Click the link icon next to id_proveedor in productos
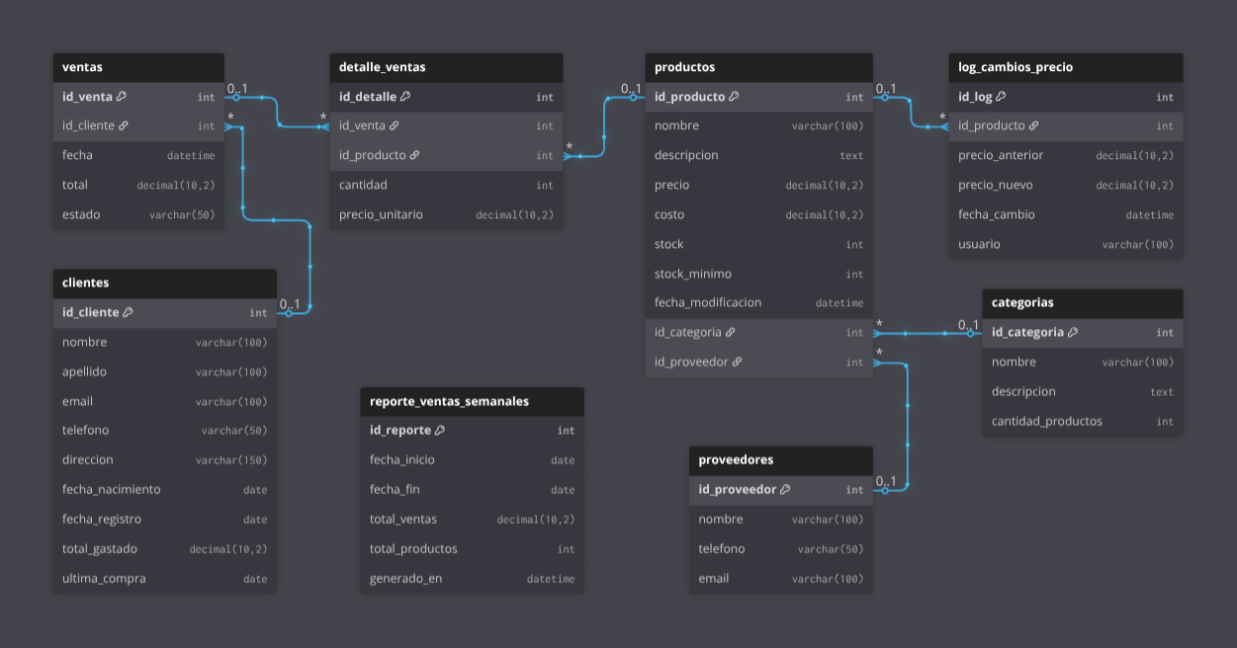 (x=737, y=363)
